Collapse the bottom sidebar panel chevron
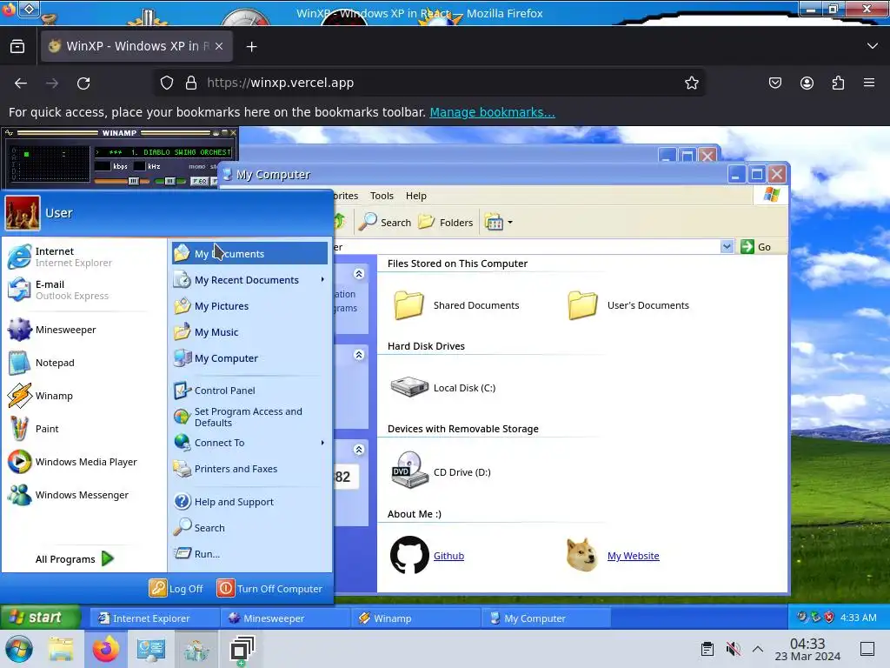Screen dimensions: 890x668 [359, 450]
